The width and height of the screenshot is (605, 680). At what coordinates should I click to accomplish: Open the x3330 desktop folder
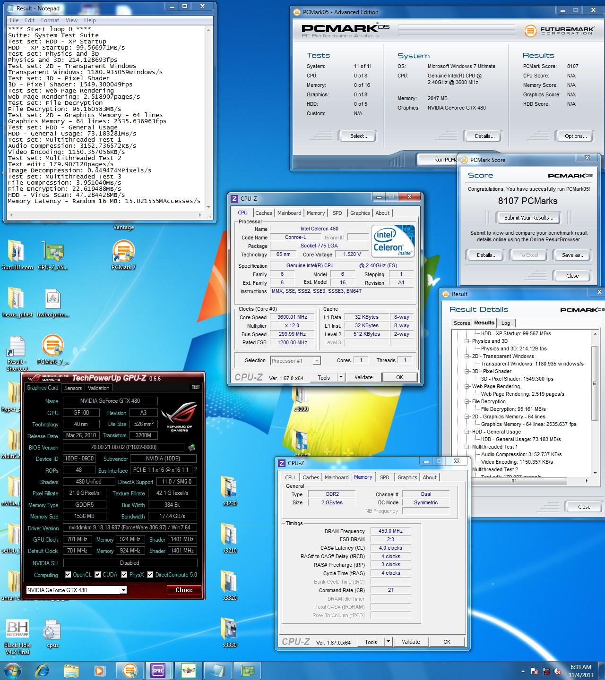(229, 633)
